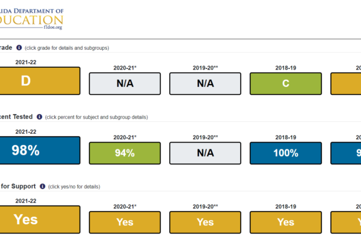Screen dimensions: 361x240
Task: Open 2019-20 percent tested N/A box
Action: (205, 153)
